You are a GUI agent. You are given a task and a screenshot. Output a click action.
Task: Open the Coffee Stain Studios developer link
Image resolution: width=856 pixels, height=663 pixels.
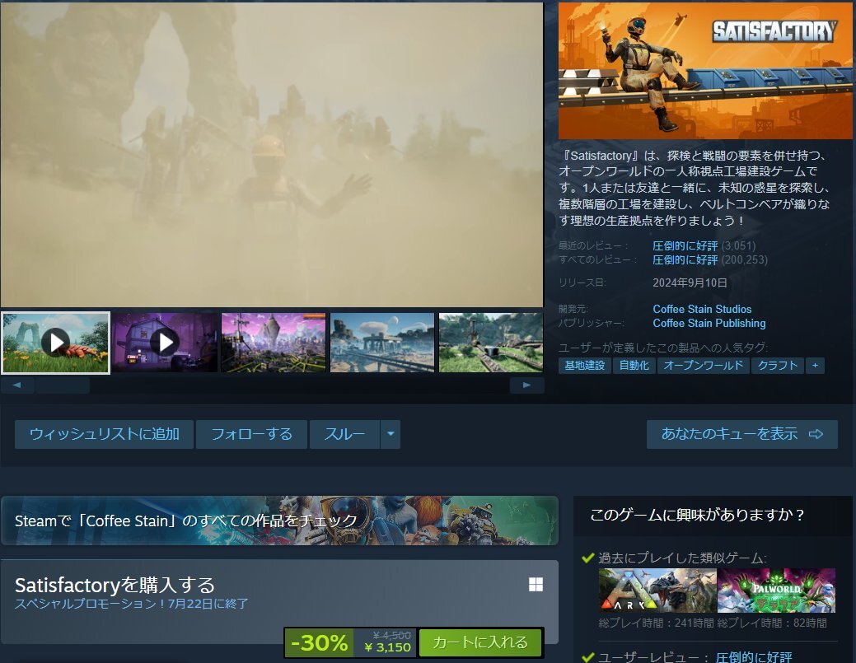702,309
